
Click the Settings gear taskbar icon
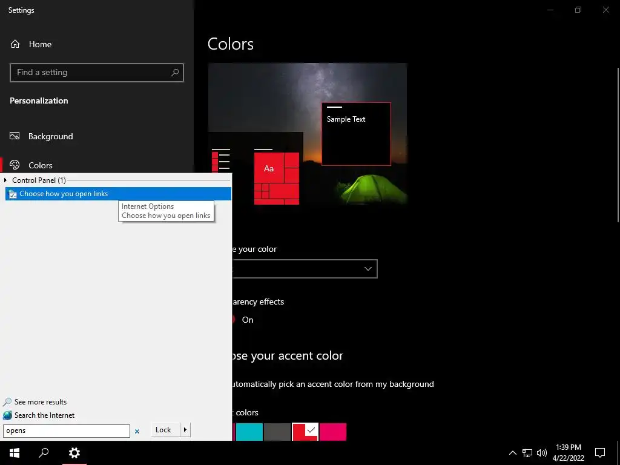(74, 453)
